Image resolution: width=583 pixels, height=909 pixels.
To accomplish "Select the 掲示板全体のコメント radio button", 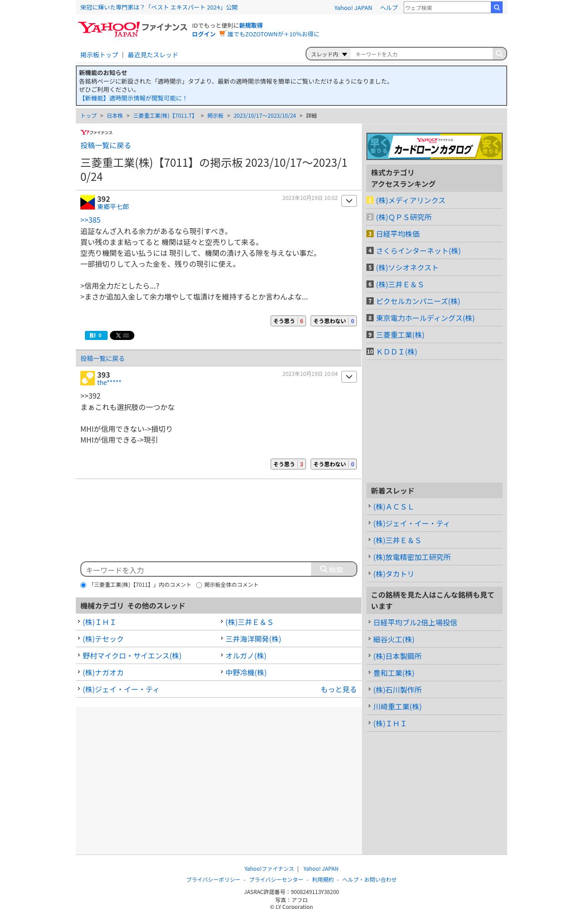I will coord(199,585).
